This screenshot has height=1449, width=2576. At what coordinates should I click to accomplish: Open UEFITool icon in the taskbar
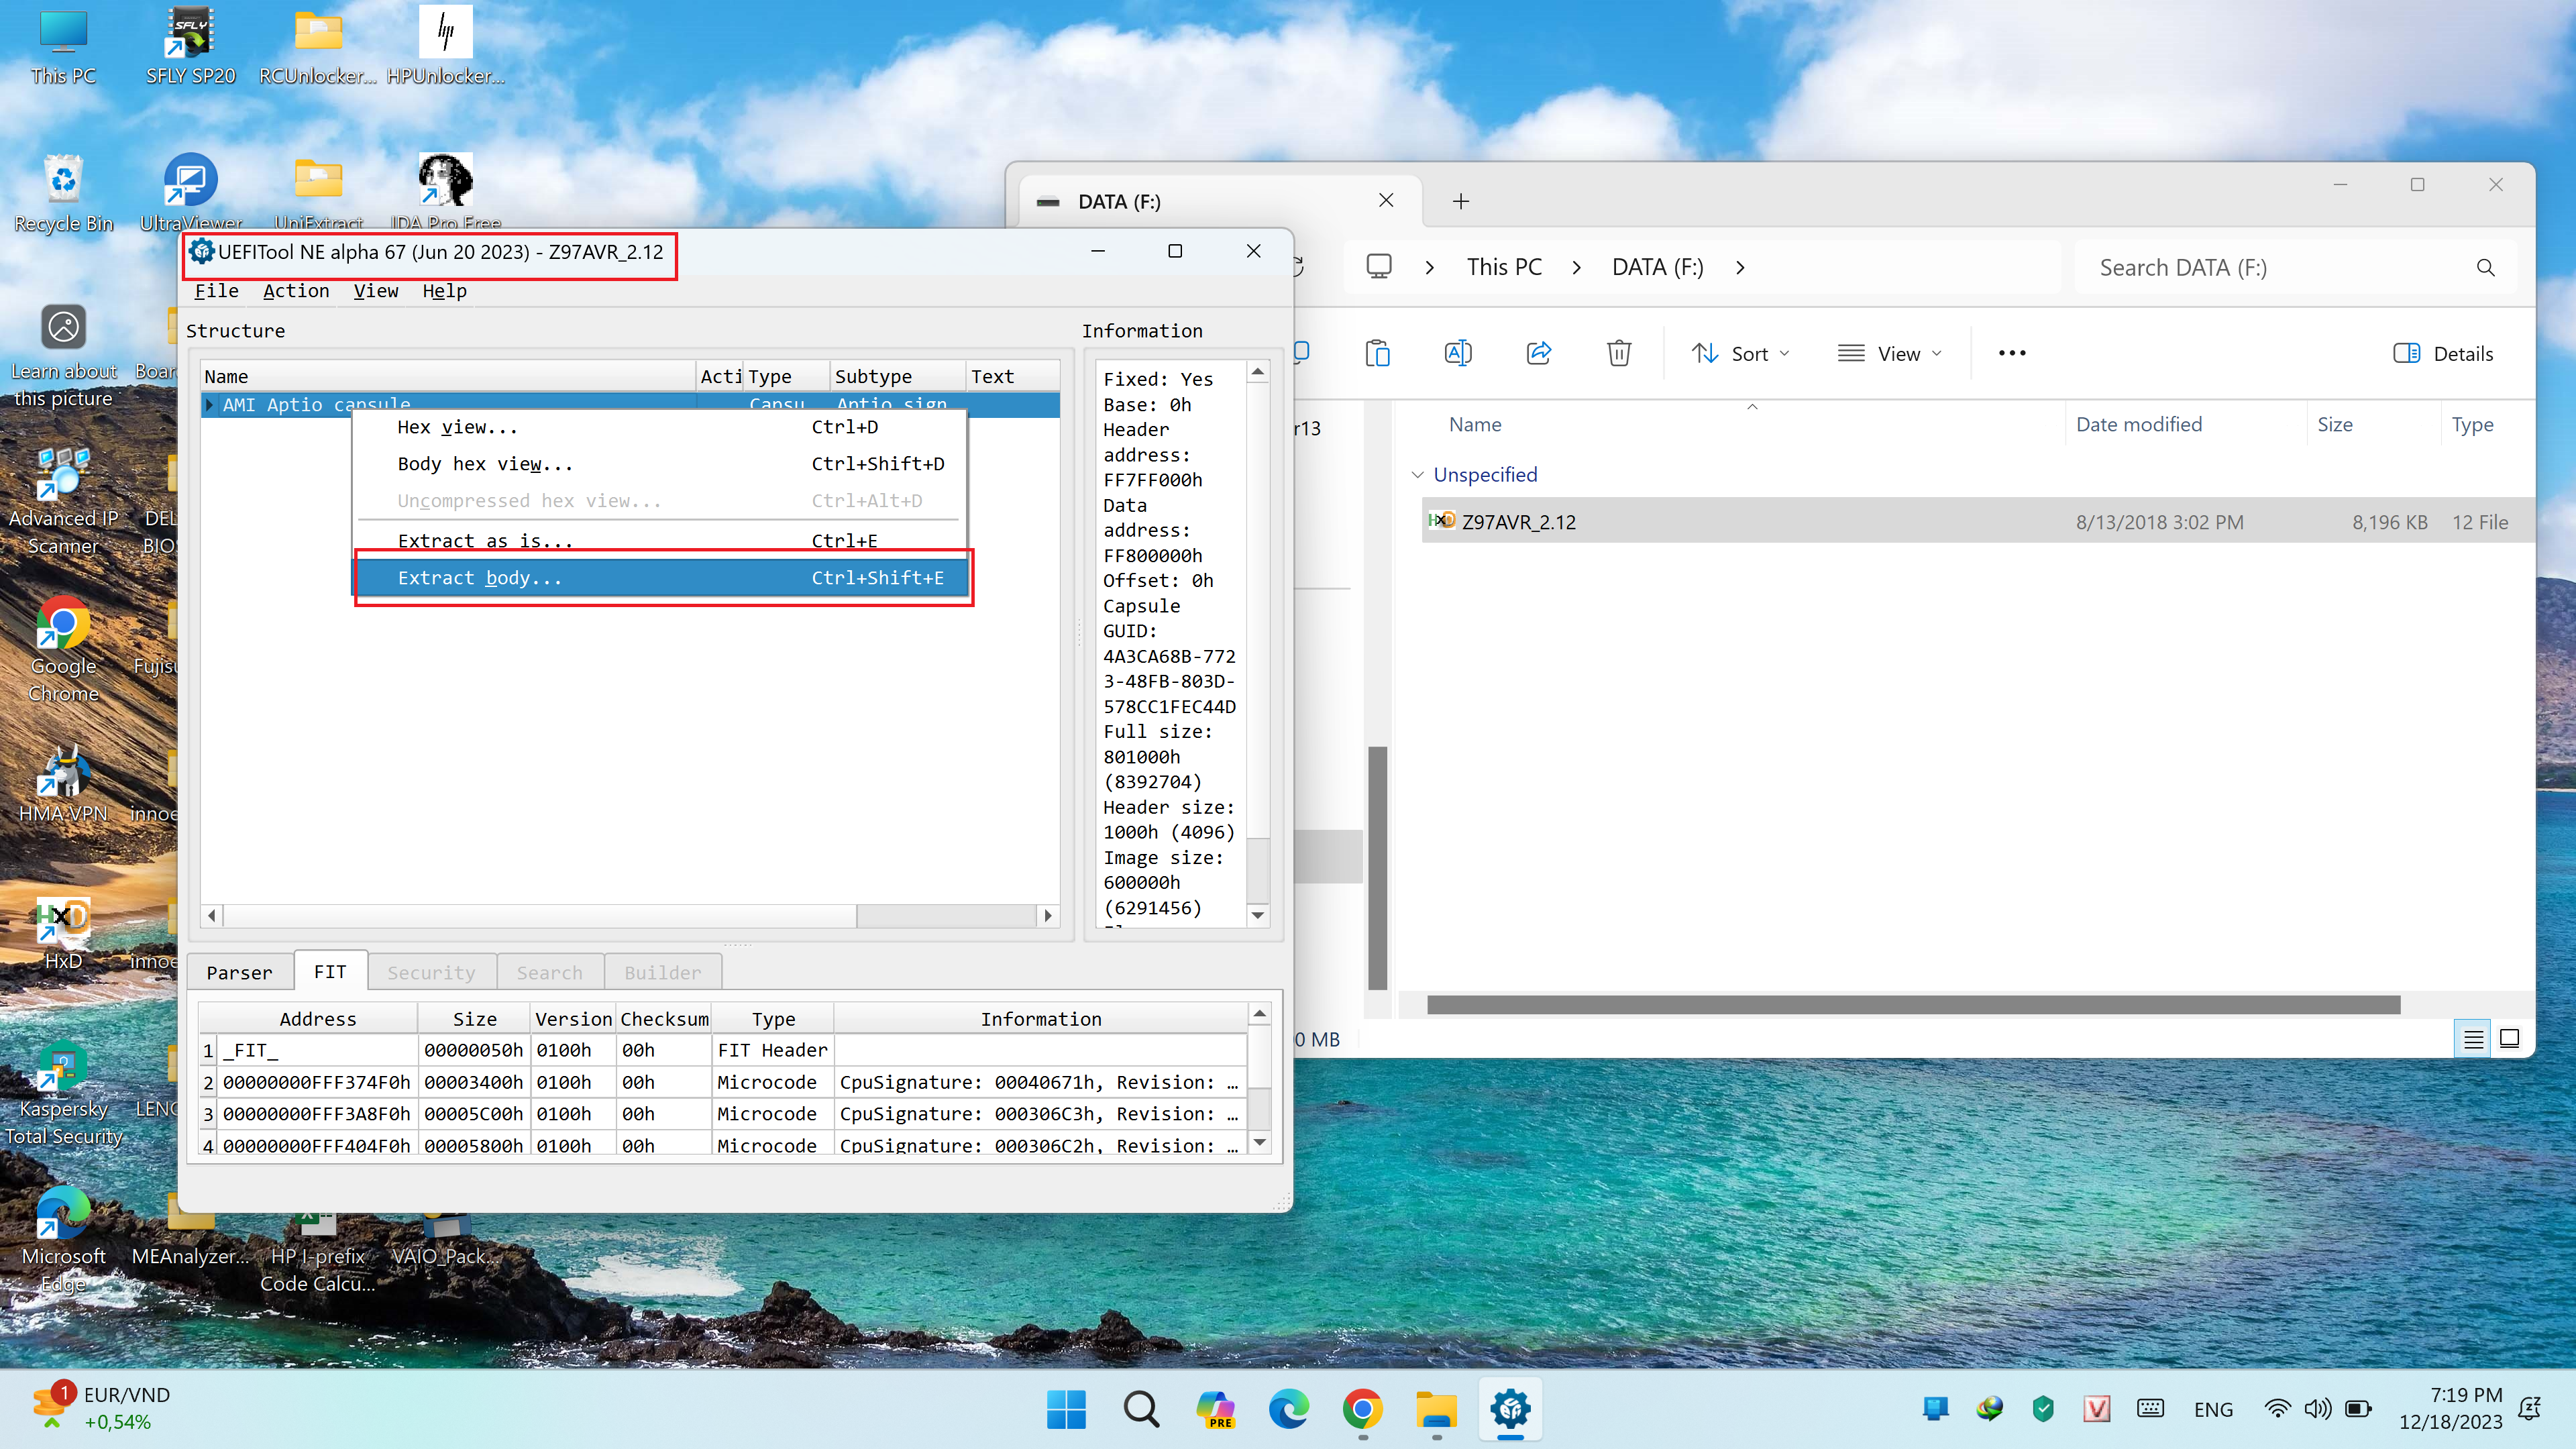[1510, 1409]
